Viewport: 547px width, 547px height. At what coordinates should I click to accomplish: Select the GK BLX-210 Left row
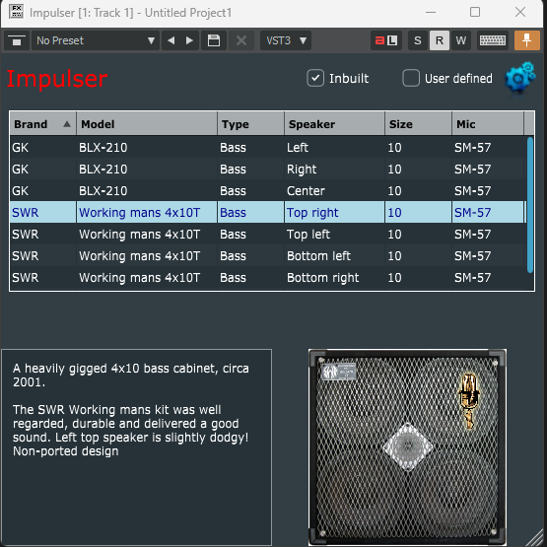click(x=268, y=148)
